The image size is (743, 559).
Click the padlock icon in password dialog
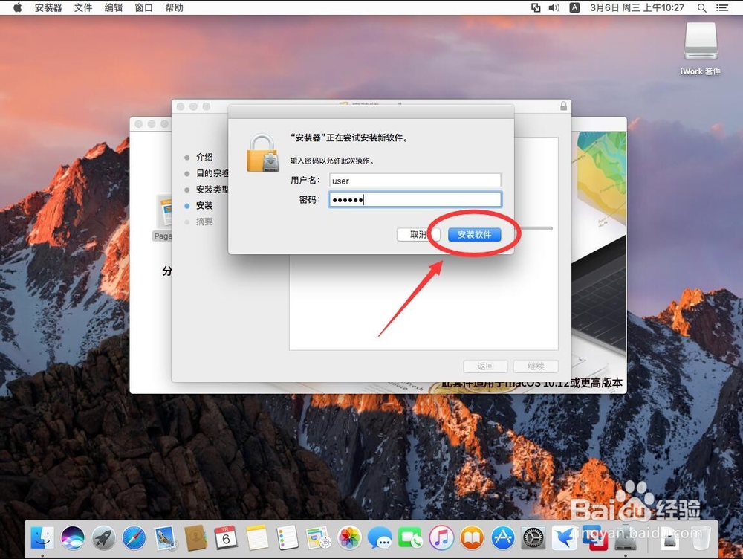coord(262,152)
